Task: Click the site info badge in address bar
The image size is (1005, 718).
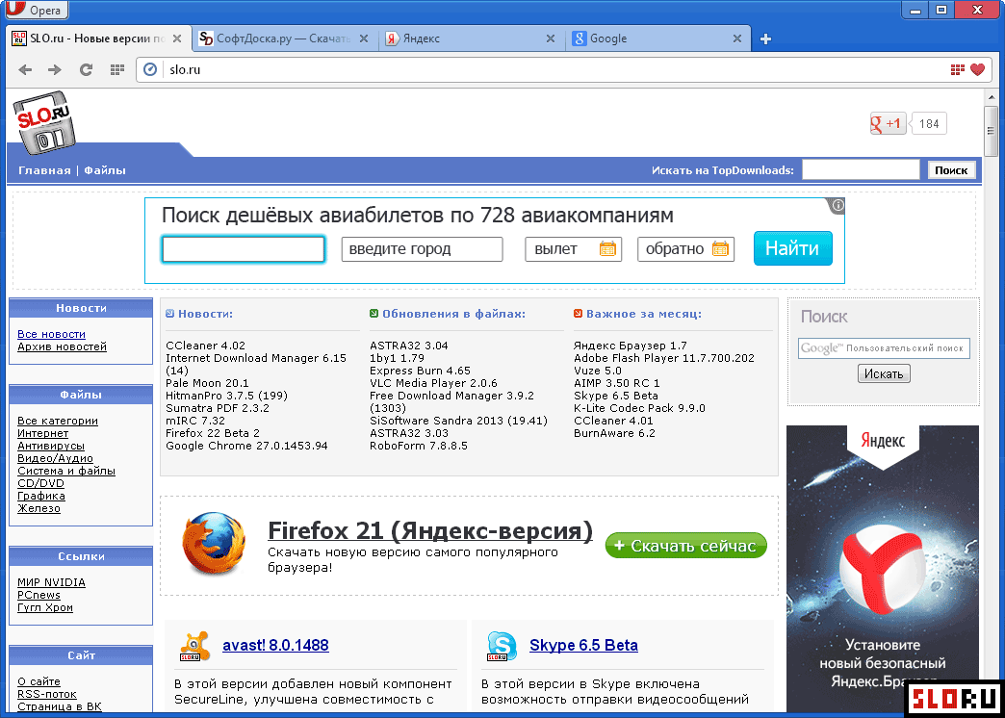Action: (150, 69)
